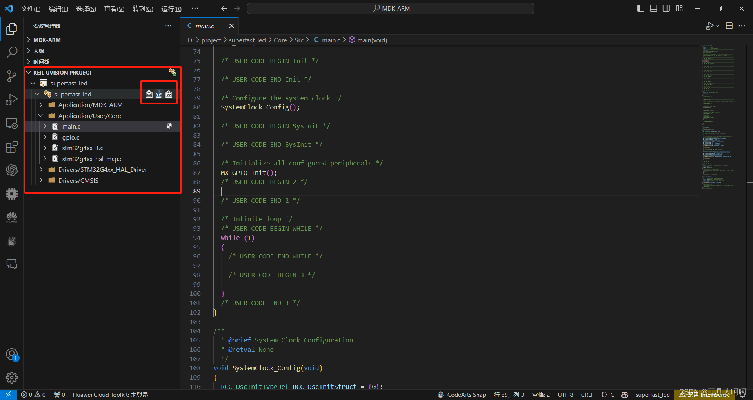Select the main.c editor tab
Screen dimensions: 753x400
(205, 26)
